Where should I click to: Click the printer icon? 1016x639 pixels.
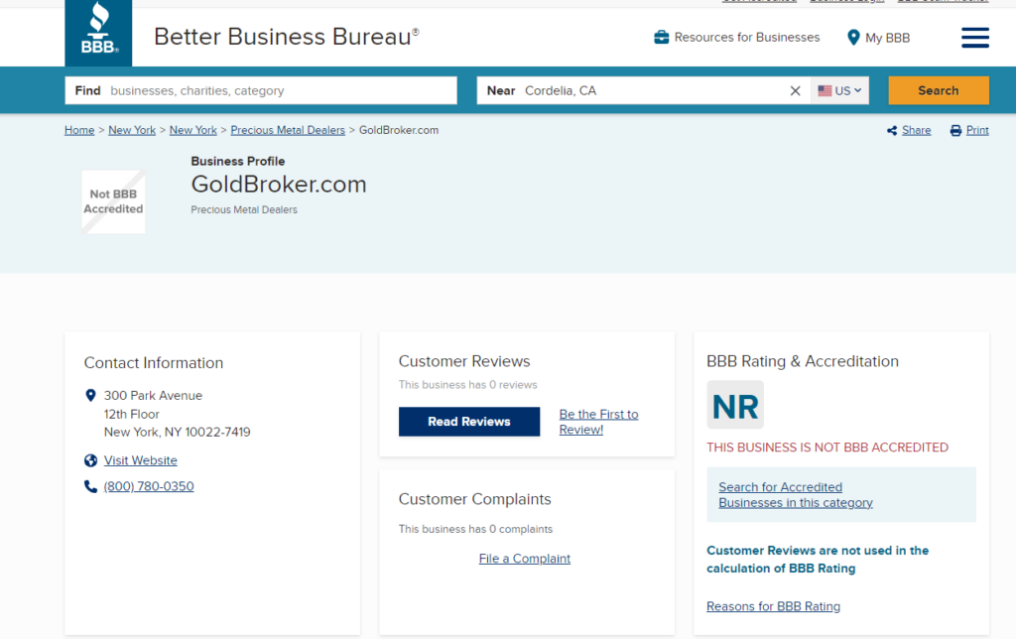[955, 131]
